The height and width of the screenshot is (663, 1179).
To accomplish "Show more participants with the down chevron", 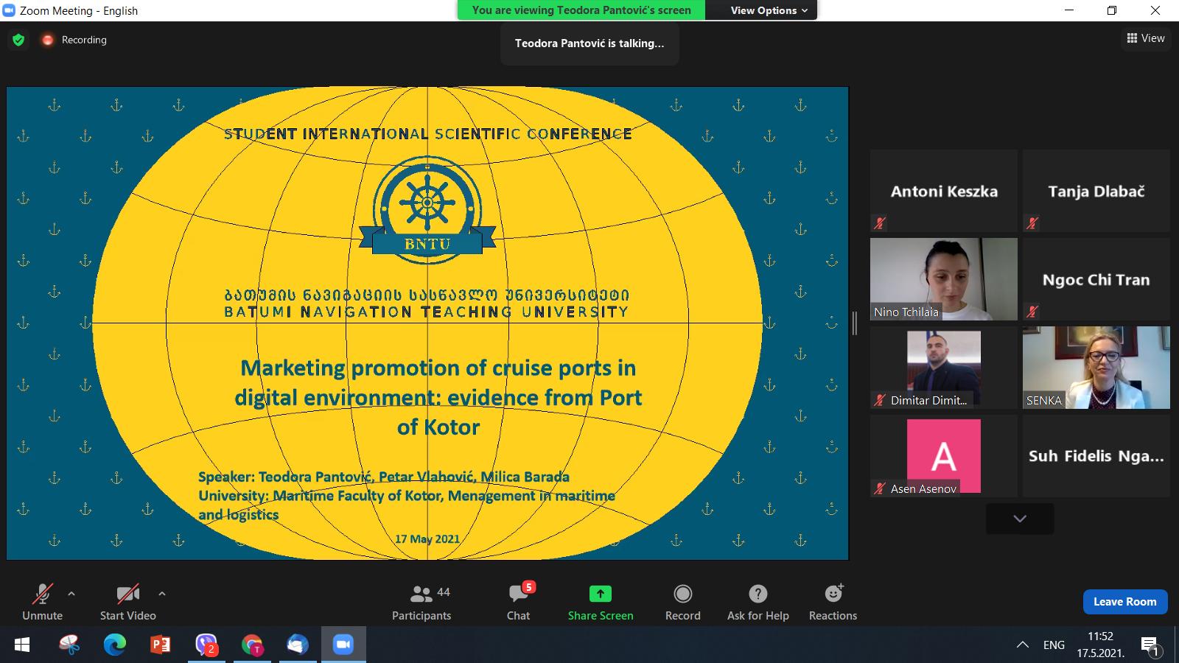I will pos(1020,519).
